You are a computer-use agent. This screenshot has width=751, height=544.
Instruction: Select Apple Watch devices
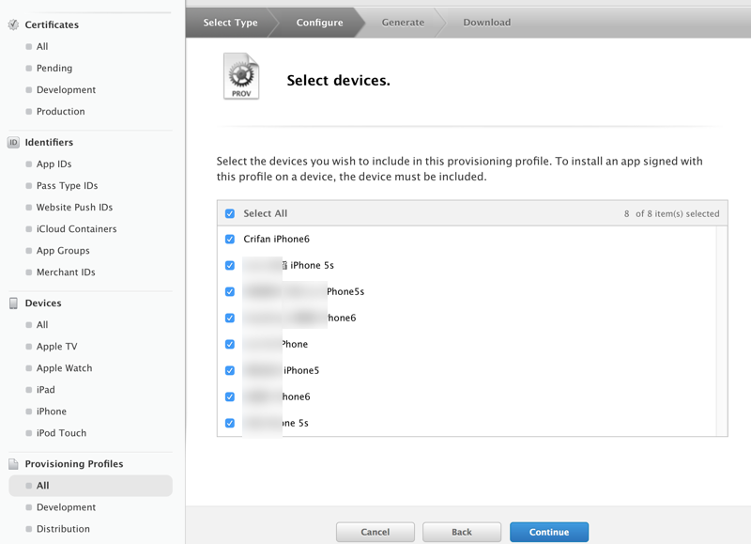(x=64, y=368)
